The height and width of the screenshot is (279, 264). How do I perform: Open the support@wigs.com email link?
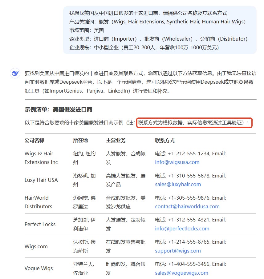pos(178,251)
